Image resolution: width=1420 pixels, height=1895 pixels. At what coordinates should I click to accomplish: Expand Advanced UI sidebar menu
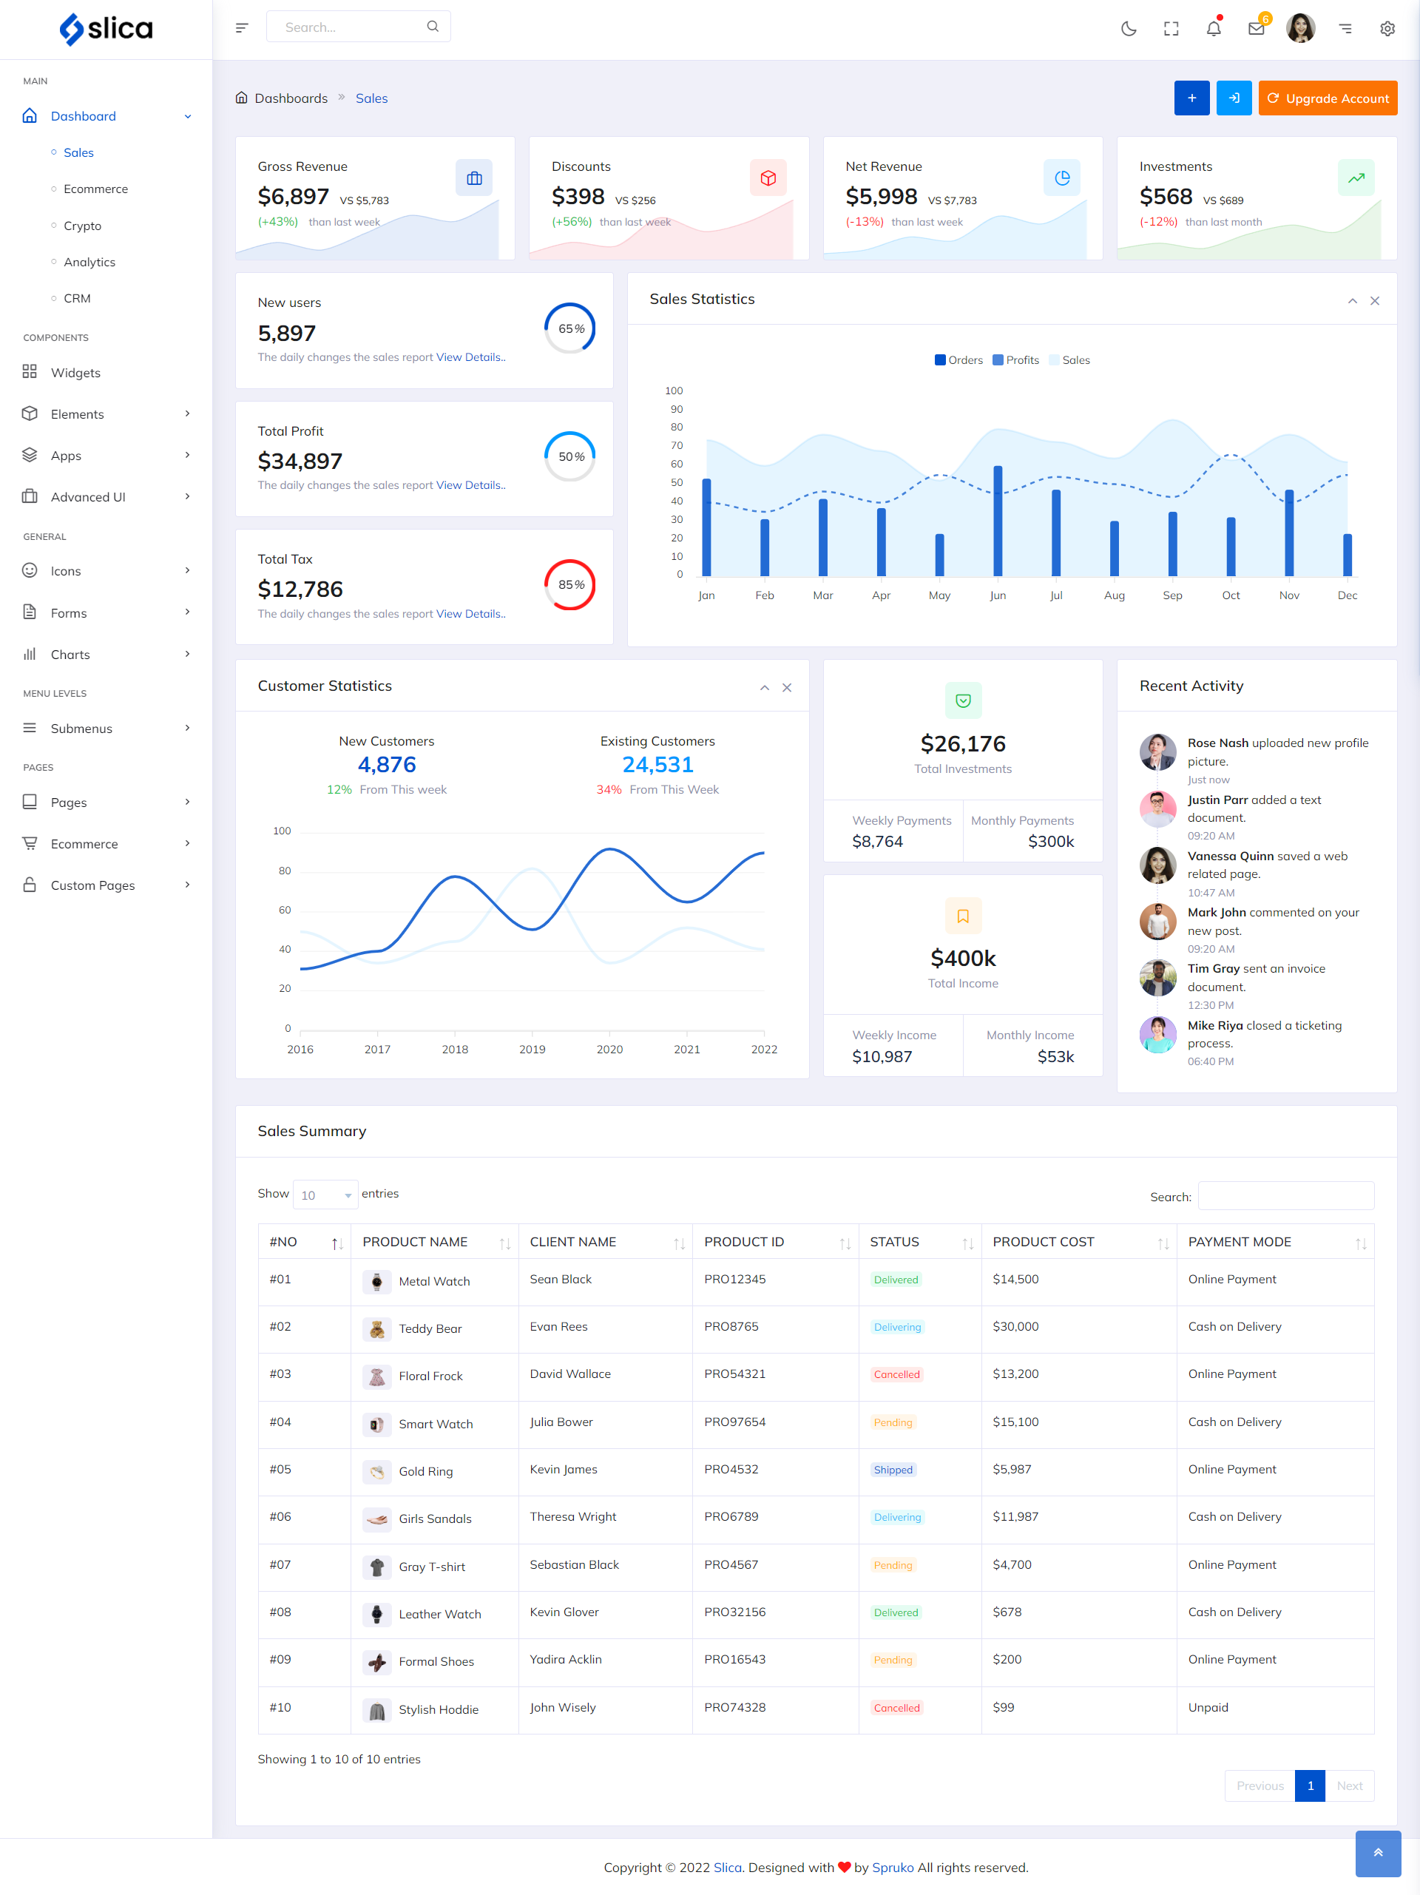tap(106, 497)
